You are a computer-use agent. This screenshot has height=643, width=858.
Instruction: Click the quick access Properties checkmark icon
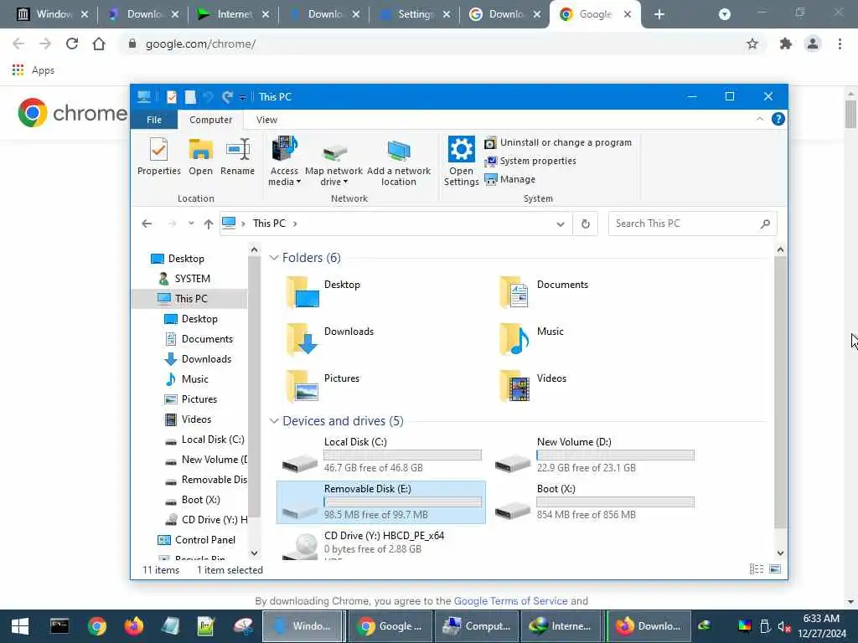tap(171, 97)
